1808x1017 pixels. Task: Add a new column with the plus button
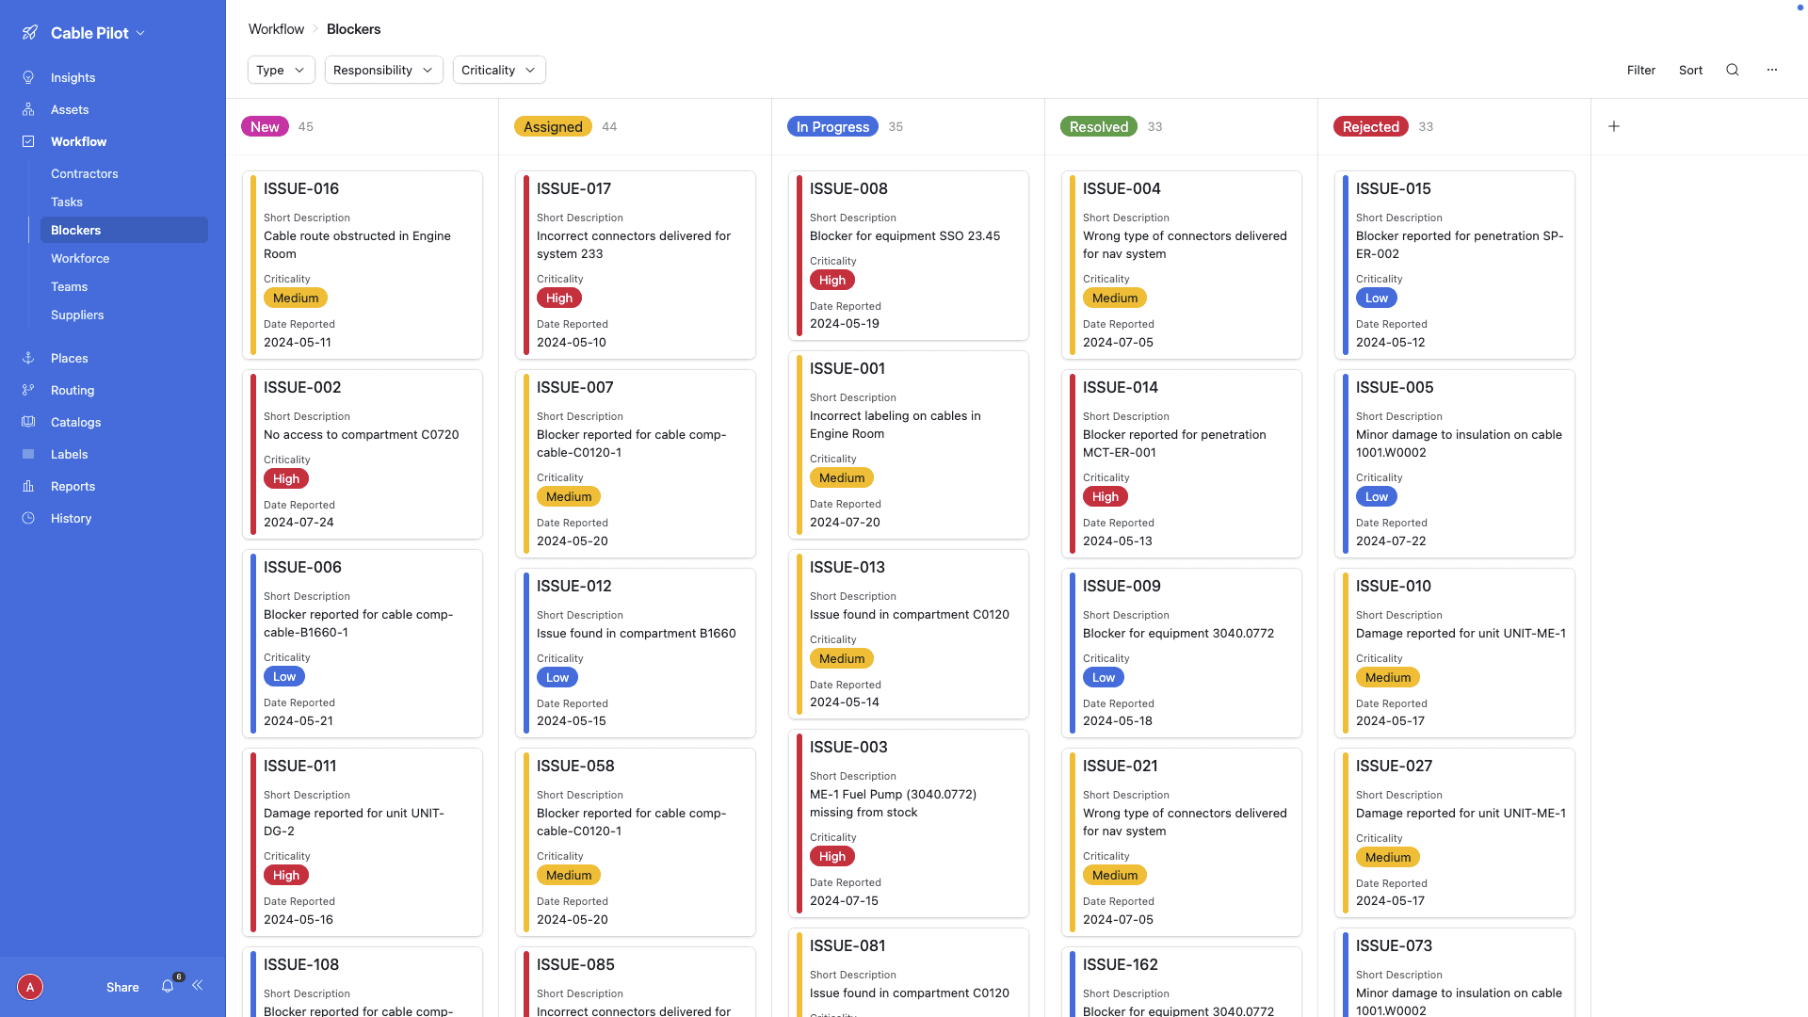tap(1614, 125)
